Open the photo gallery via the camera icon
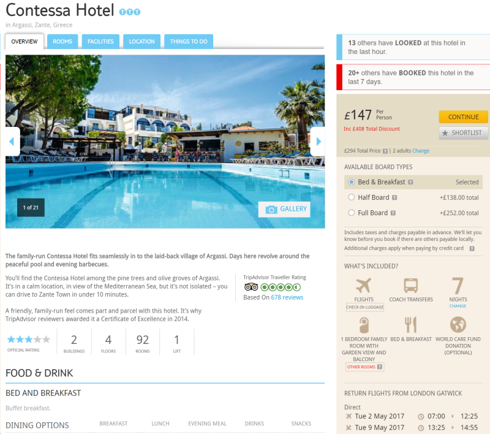The width and height of the screenshot is (490, 434). (x=271, y=210)
